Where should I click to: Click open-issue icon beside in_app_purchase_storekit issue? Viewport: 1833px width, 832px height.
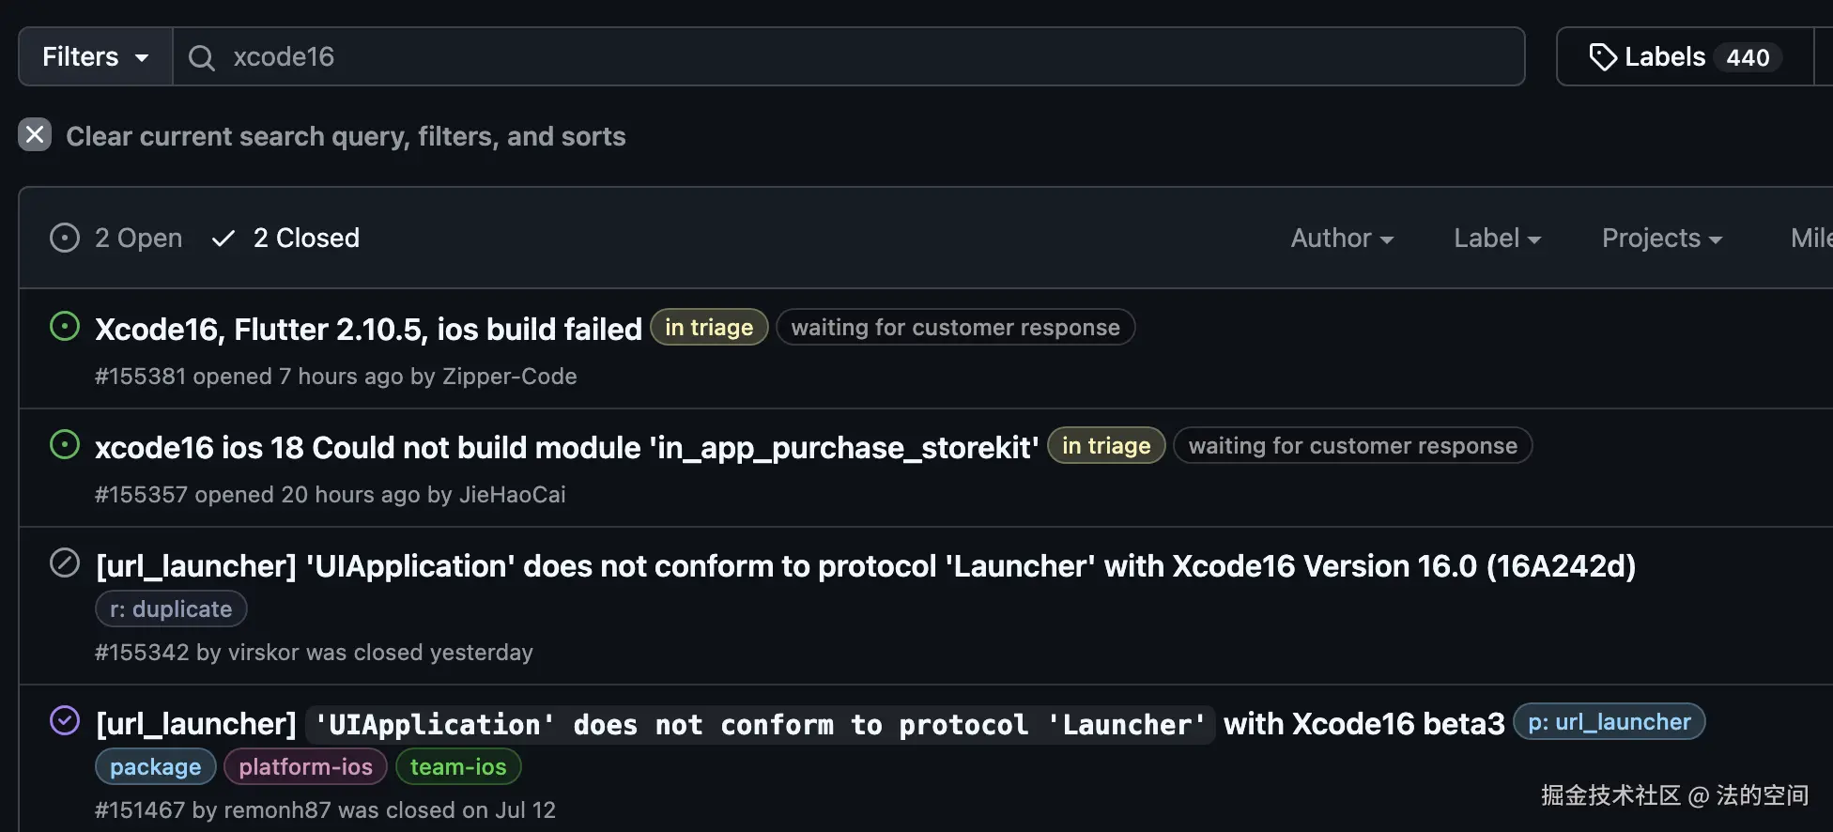65,445
